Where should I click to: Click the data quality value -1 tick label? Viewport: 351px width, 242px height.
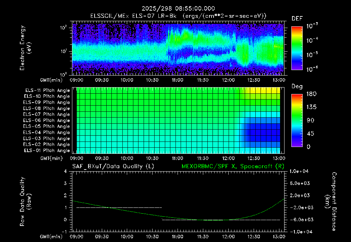pyautogui.click(x=64, y=232)
